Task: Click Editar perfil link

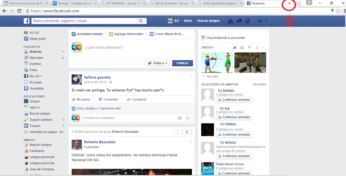Action: 38,39
